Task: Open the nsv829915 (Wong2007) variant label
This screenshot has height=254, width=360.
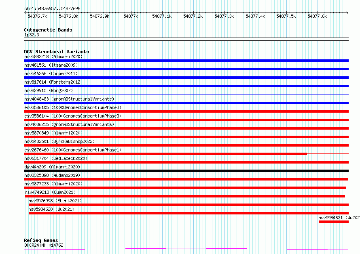Action: (x=49, y=90)
